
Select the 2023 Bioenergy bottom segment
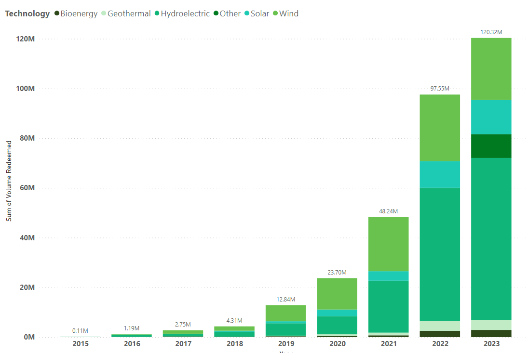click(491, 334)
